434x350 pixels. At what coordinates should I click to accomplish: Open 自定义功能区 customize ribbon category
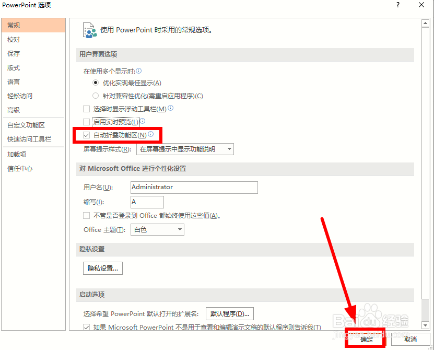(x=33, y=125)
